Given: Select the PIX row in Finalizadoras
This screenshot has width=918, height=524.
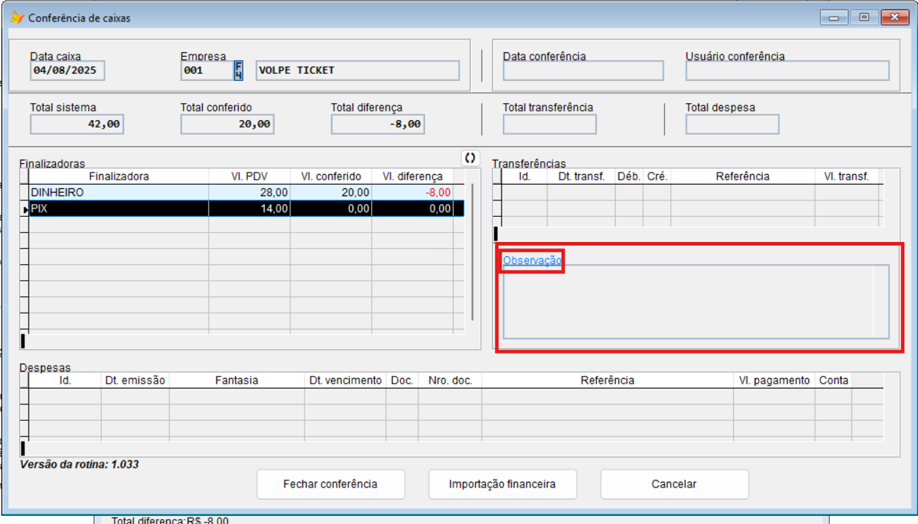Looking at the screenshot, I should pyautogui.click(x=247, y=208).
